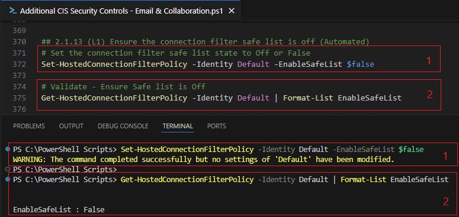
Task: Close the Email & Collaboration.ps1 editor tab
Action: pyautogui.click(x=231, y=11)
